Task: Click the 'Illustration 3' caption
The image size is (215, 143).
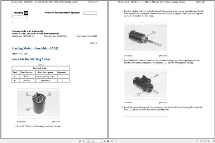Action: pyautogui.click(x=129, y=103)
